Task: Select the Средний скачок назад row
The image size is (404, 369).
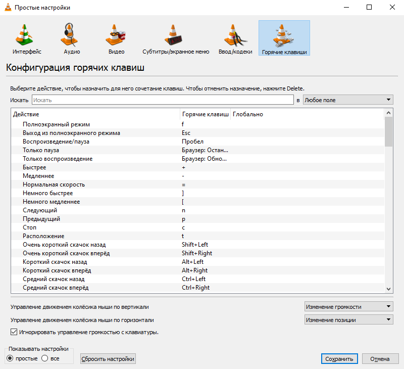Action: pos(197,279)
